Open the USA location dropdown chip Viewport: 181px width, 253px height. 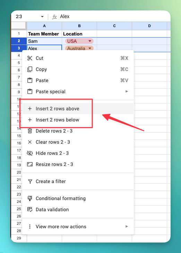(79, 41)
